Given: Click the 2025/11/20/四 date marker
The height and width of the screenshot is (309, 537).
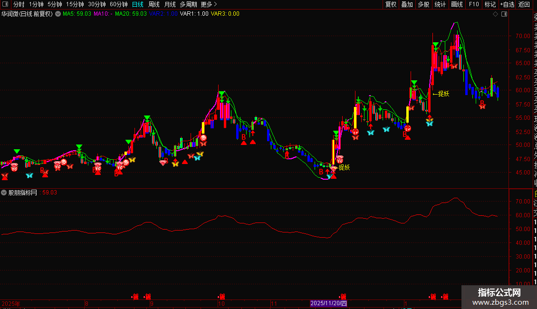Looking at the screenshot, I should 328,303.
